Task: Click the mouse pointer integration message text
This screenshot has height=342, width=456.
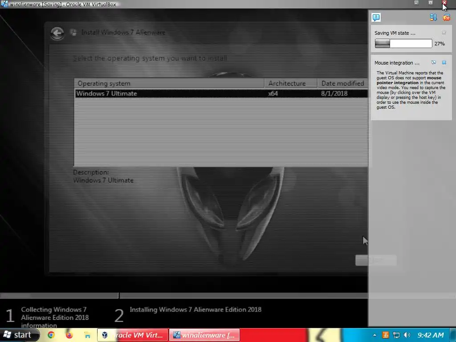Action: coord(411,90)
